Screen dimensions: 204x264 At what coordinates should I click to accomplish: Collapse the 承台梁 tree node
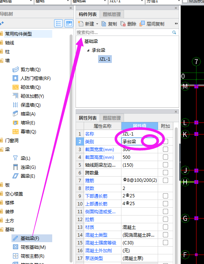tap(88, 50)
